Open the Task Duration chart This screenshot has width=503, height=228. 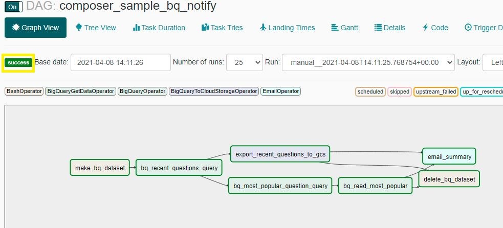click(x=159, y=28)
